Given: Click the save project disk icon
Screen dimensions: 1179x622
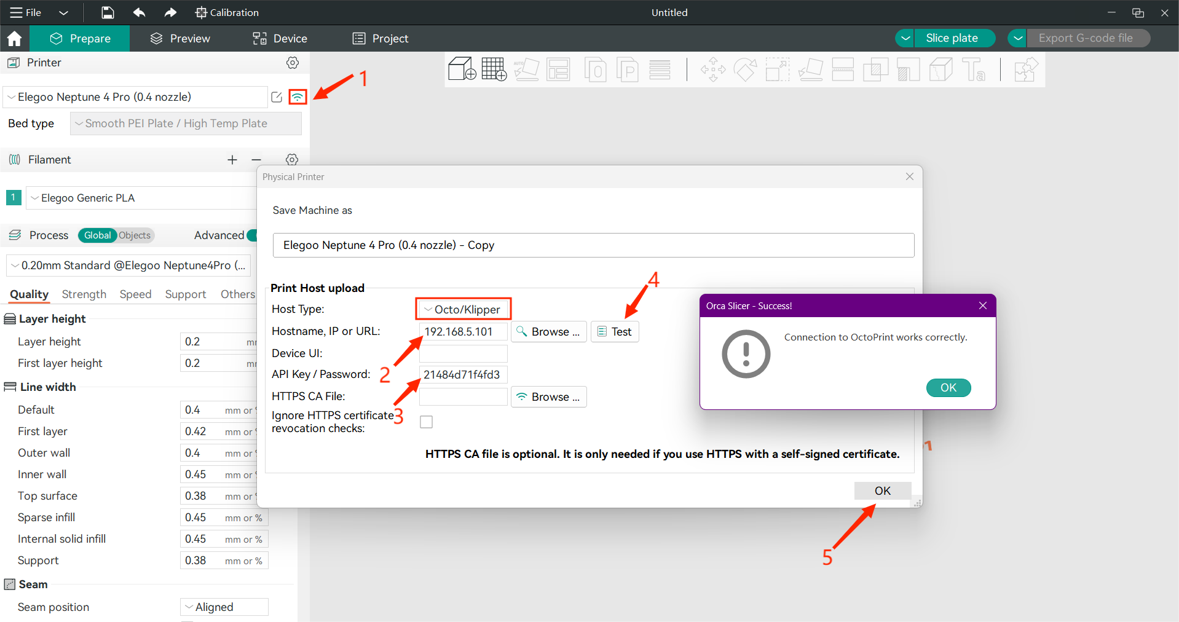Looking at the screenshot, I should tap(108, 12).
